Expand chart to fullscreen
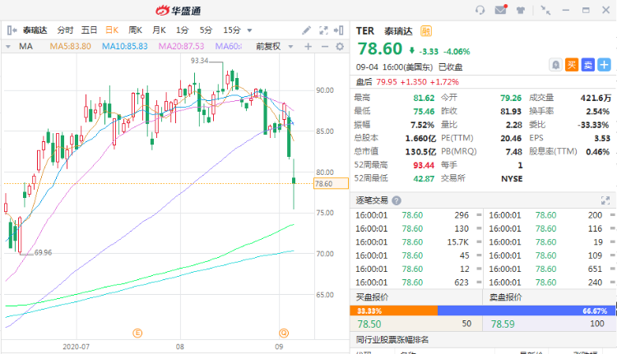This screenshot has width=617, height=354. [x=323, y=30]
